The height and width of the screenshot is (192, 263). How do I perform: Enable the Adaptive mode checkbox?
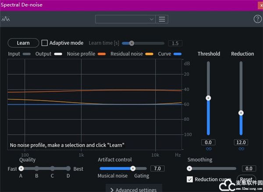tap(44, 43)
